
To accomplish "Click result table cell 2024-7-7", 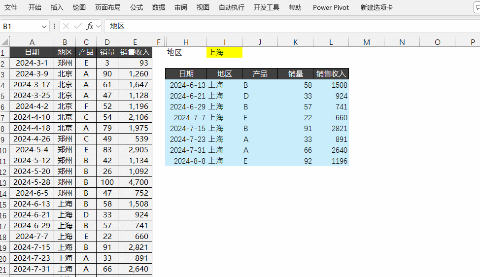I will coord(186,117).
